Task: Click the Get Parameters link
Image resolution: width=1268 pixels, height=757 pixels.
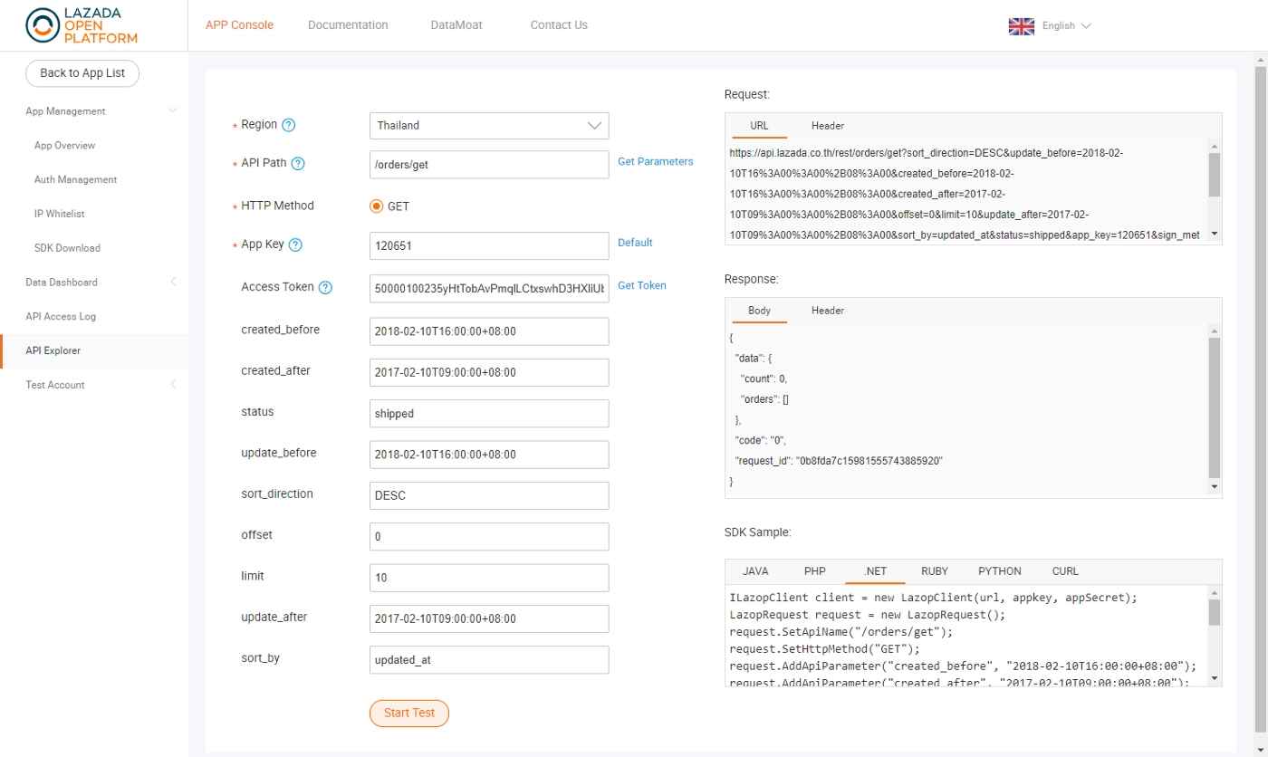Action: [656, 161]
